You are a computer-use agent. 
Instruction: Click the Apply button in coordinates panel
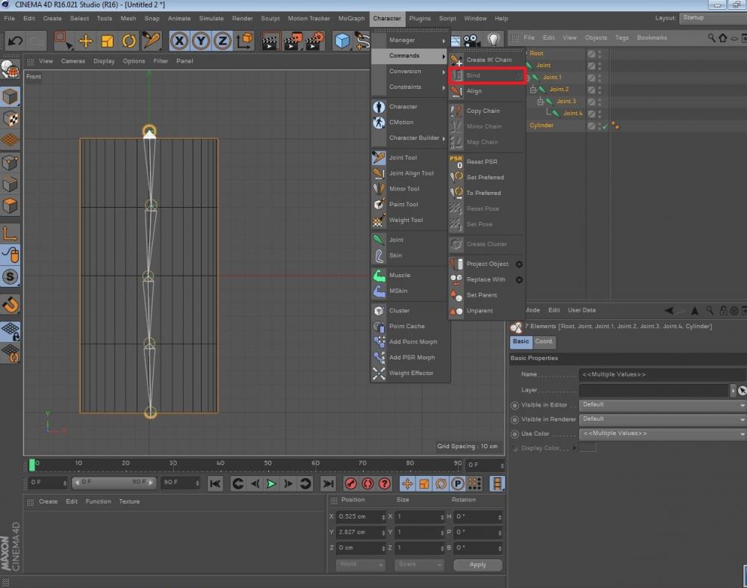(x=477, y=565)
